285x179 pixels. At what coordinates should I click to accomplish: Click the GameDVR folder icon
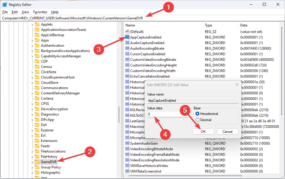point(37,162)
